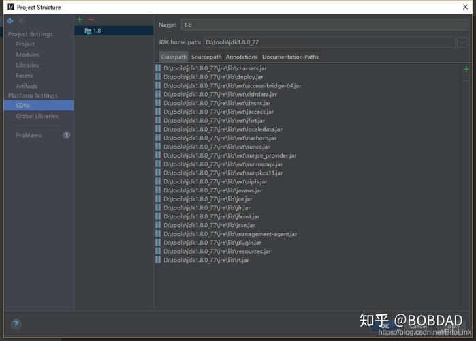Select the management-agent.jar entry
The image size is (476, 341).
[230, 234]
